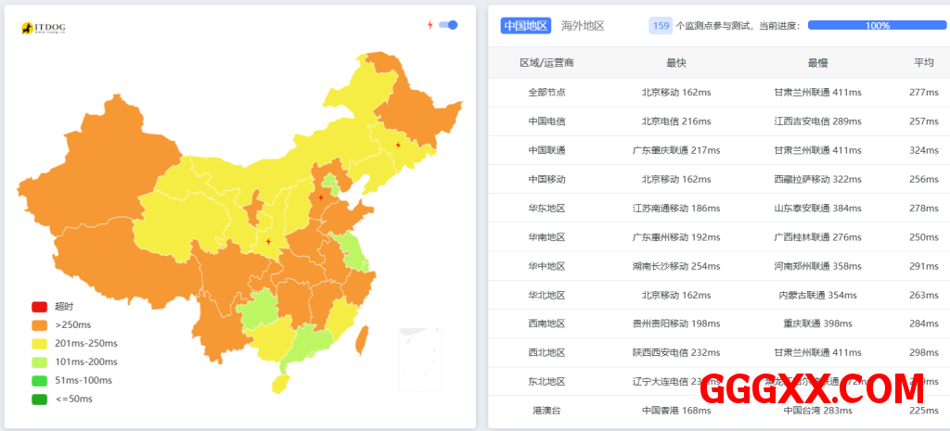Click the lightning marker near Beijing
Image resolution: width=950 pixels, height=431 pixels.
(321, 196)
